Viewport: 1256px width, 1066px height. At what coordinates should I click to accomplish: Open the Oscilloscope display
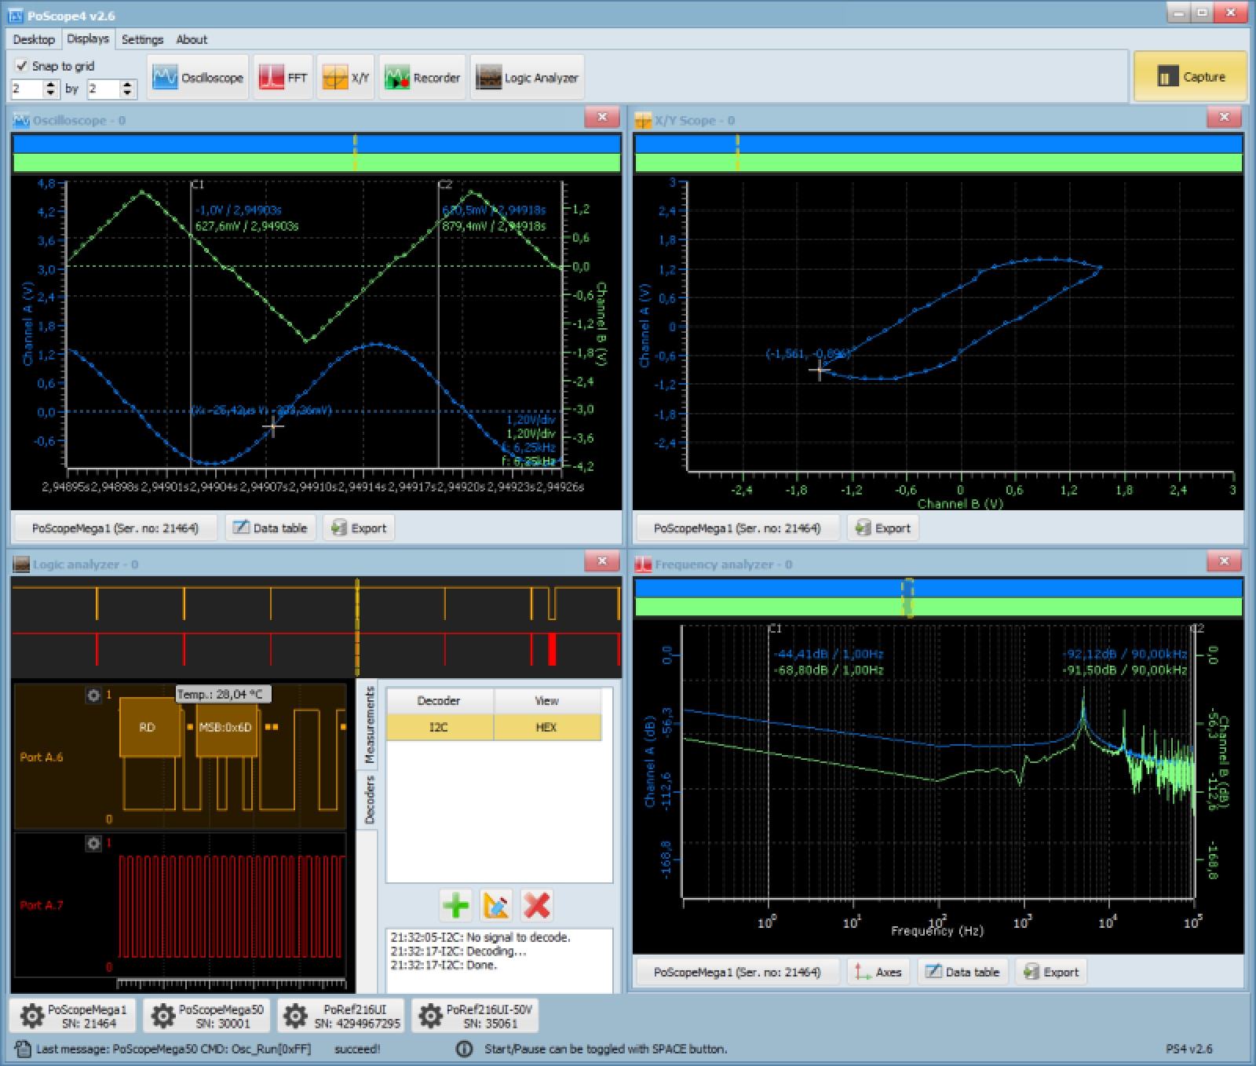pyautogui.click(x=198, y=78)
